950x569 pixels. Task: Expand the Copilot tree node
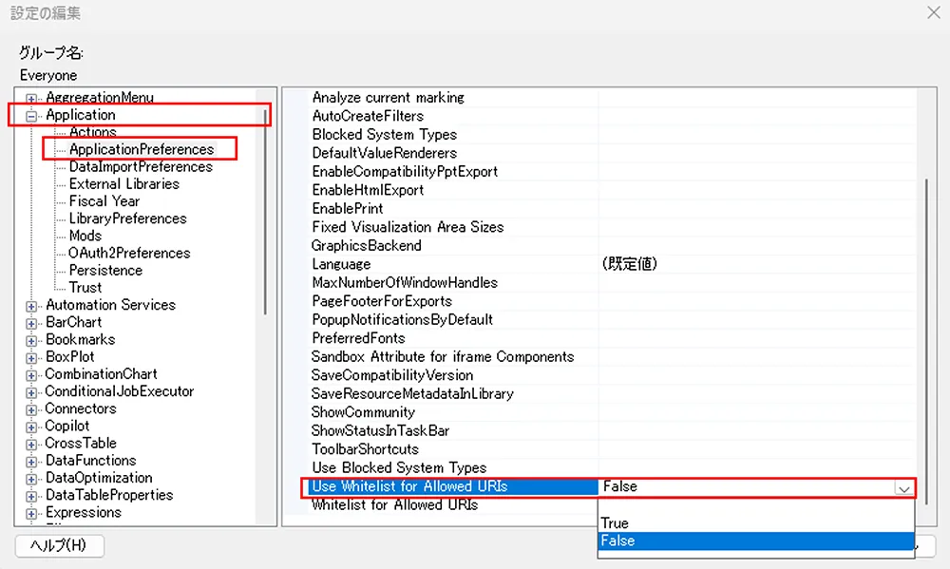31,427
